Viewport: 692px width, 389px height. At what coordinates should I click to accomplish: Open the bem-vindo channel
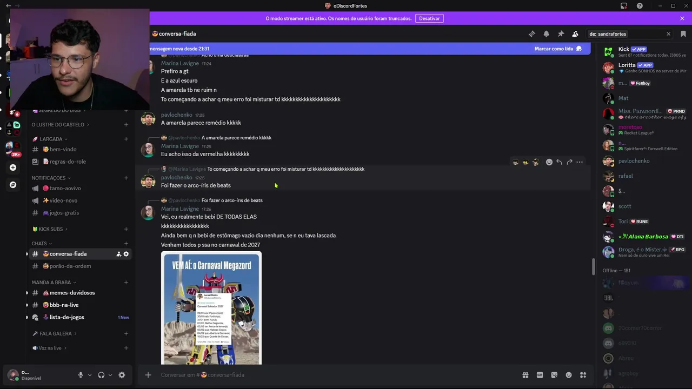pyautogui.click(x=81, y=150)
